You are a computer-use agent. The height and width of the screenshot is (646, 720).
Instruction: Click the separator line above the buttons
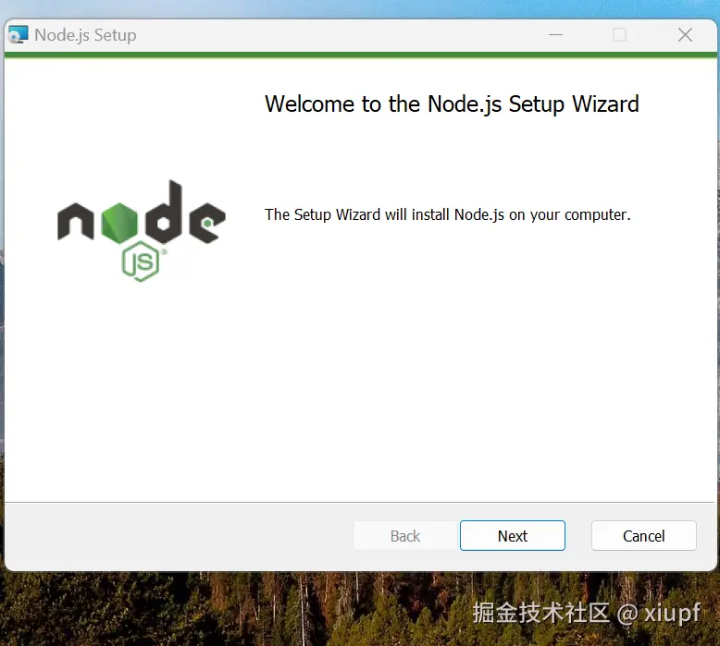[360, 503]
